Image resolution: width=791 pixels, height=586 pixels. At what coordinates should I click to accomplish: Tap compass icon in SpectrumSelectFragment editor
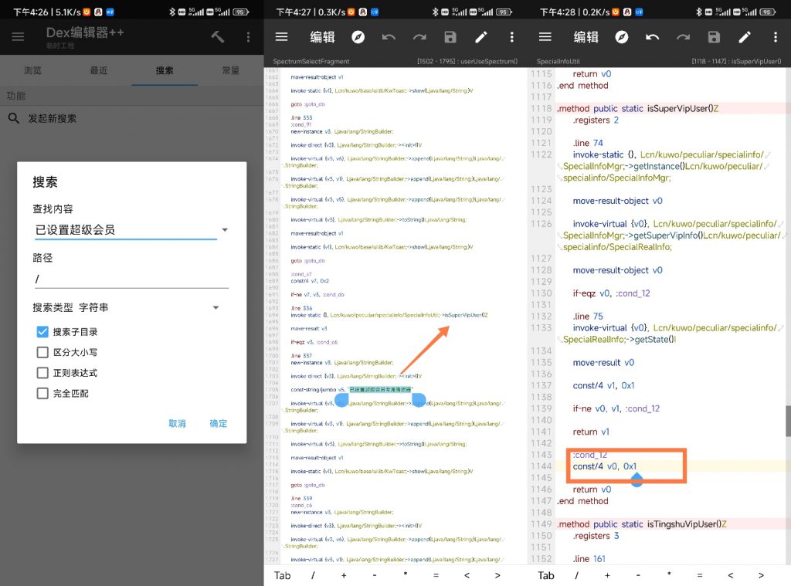click(358, 37)
